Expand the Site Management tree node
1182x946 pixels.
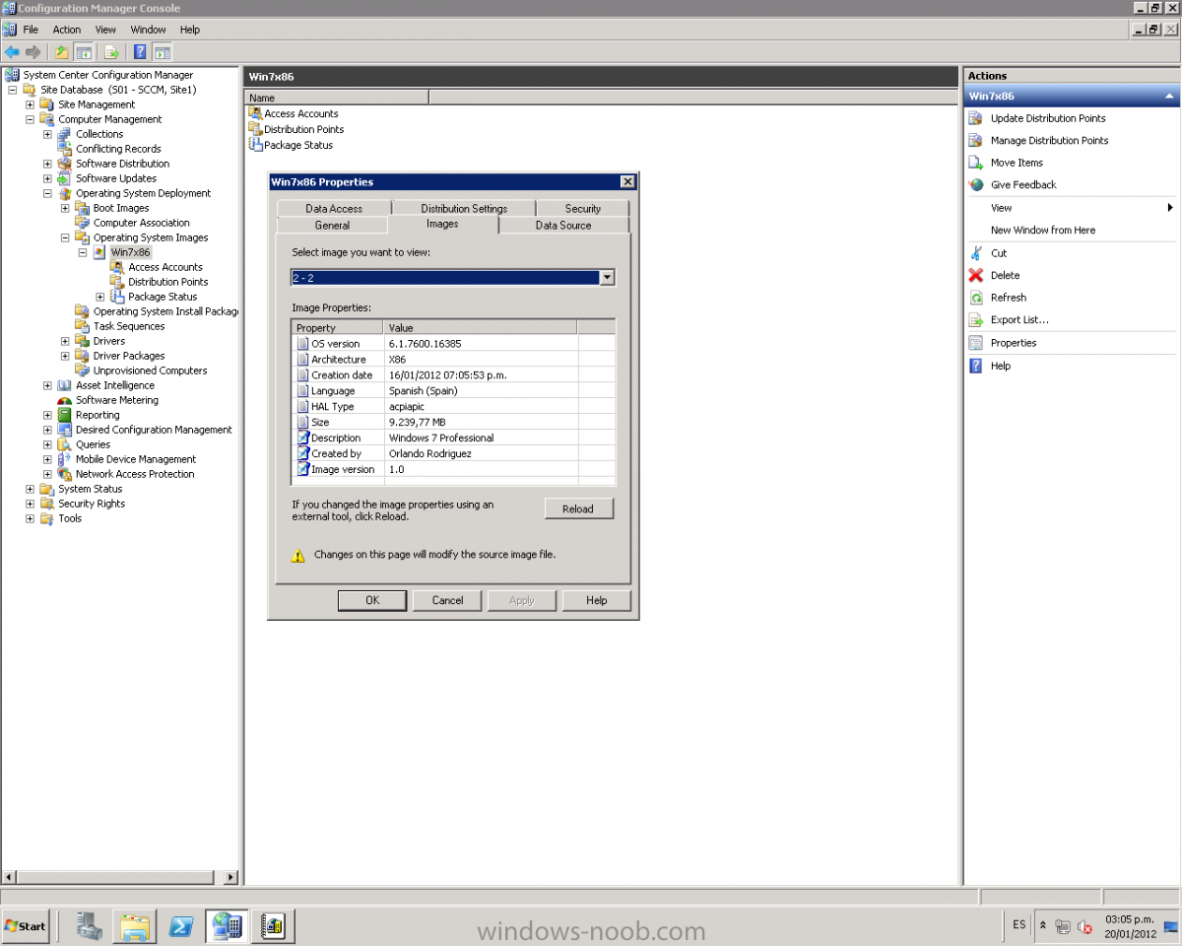30,104
